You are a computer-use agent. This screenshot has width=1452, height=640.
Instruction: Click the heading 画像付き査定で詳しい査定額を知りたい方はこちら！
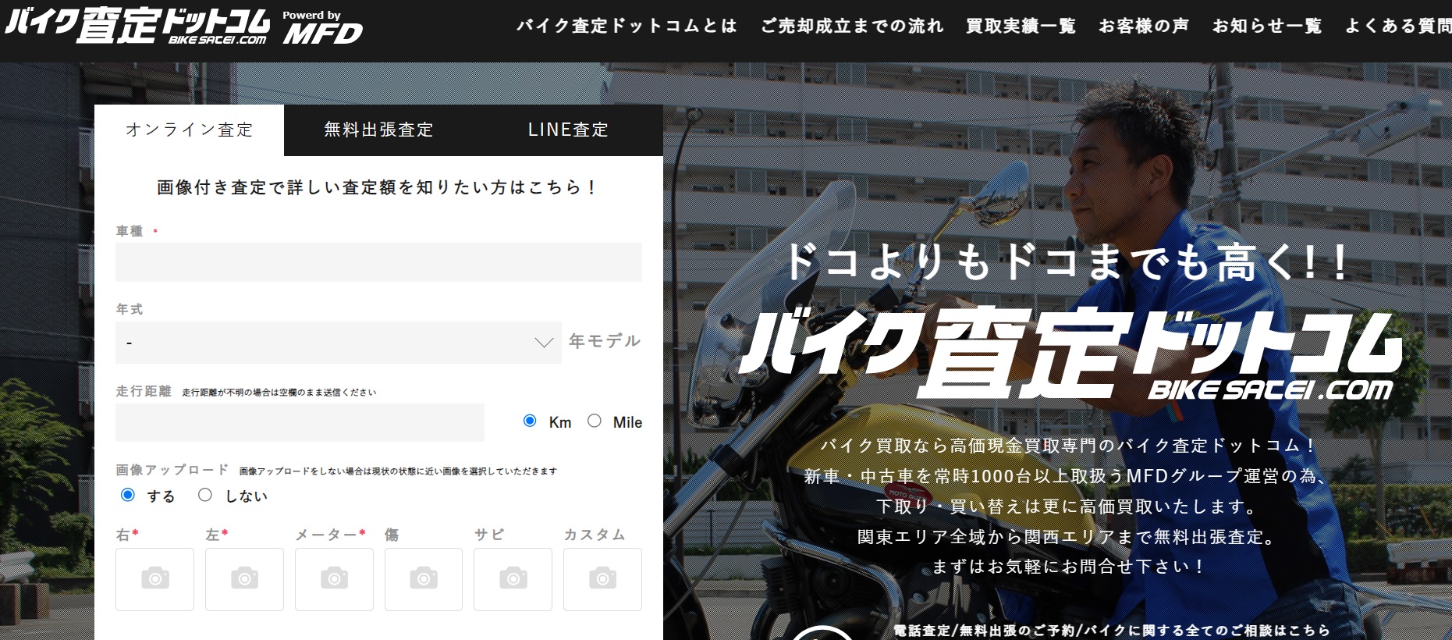(378, 187)
